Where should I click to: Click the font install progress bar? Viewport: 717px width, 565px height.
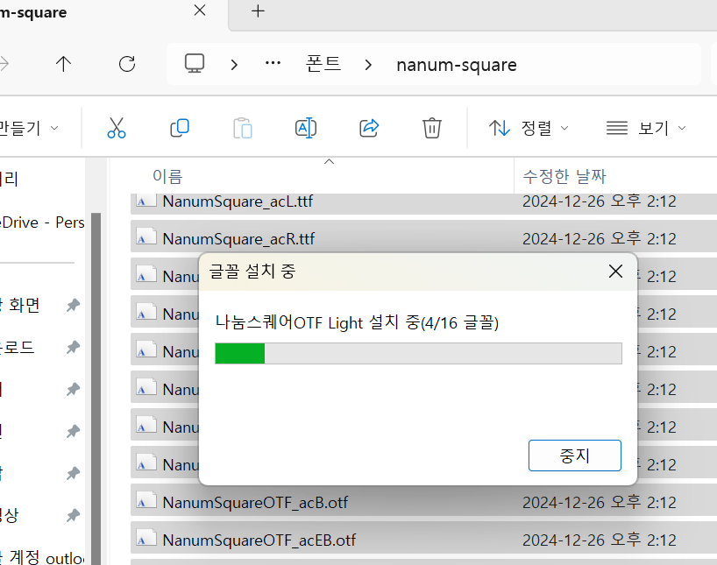(x=418, y=353)
